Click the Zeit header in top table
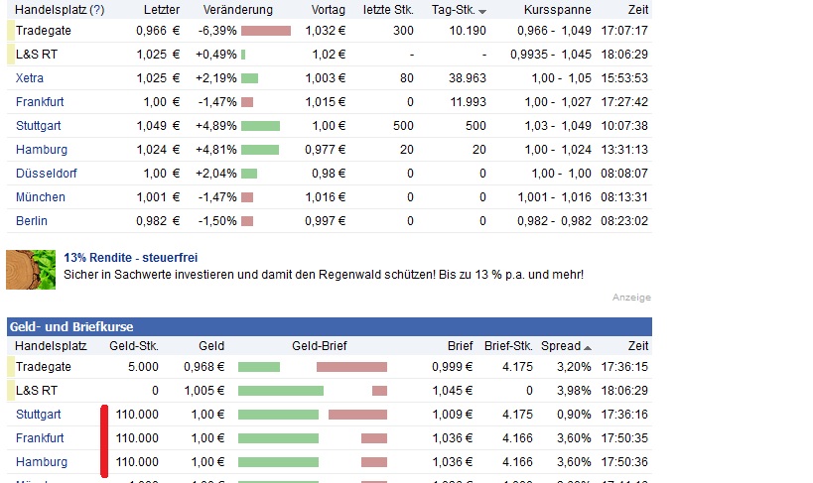 638,10
